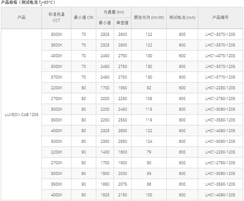The height and width of the screenshot is (201, 244).
Task: Click minimum flux value 1400
Action: [105, 152]
